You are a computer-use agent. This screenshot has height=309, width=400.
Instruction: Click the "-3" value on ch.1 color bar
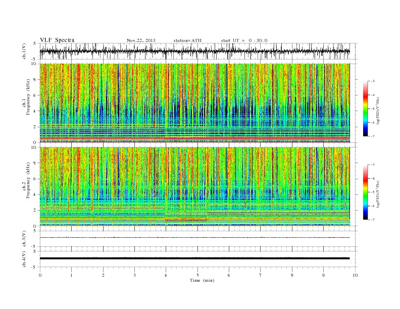373,81
